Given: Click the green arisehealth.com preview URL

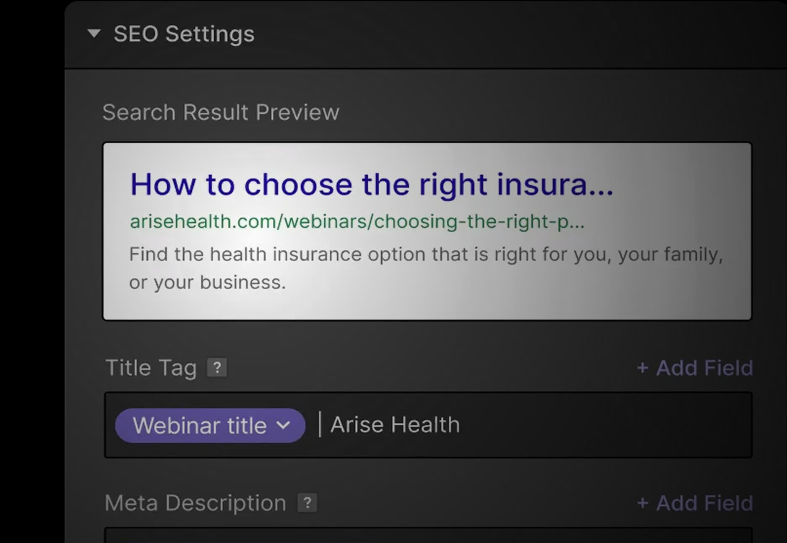Looking at the screenshot, I should (357, 221).
